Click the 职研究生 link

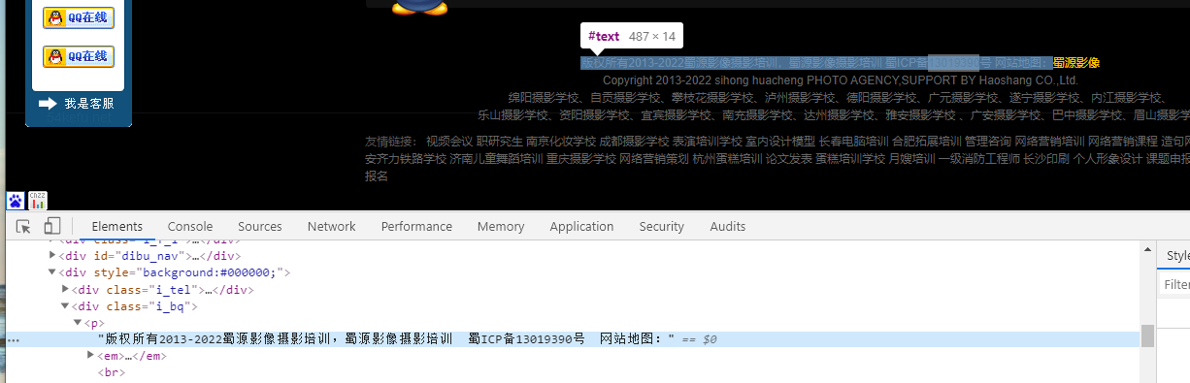pos(499,142)
